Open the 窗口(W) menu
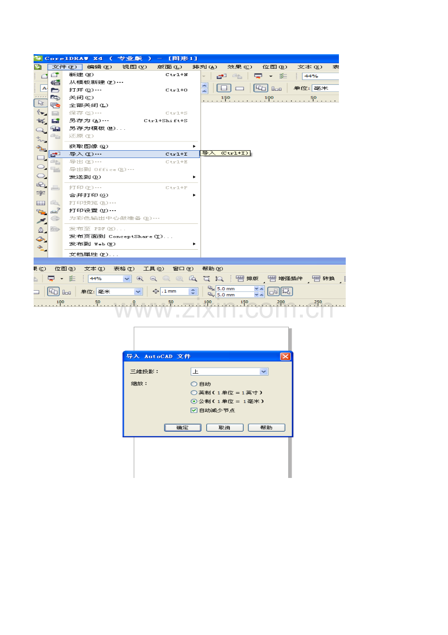 click(x=183, y=268)
